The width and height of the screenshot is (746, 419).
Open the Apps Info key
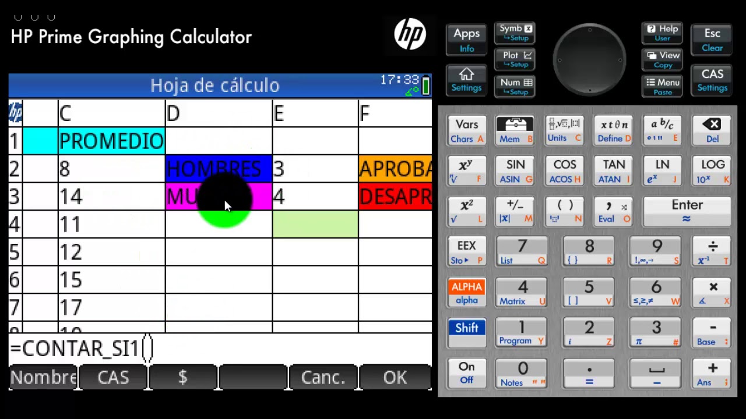click(466, 40)
